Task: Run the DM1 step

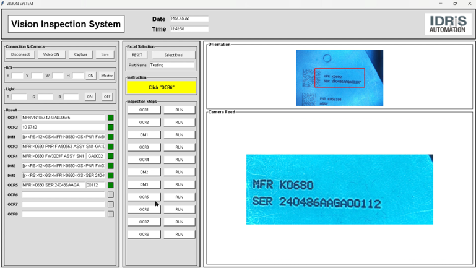Action: click(x=180, y=135)
